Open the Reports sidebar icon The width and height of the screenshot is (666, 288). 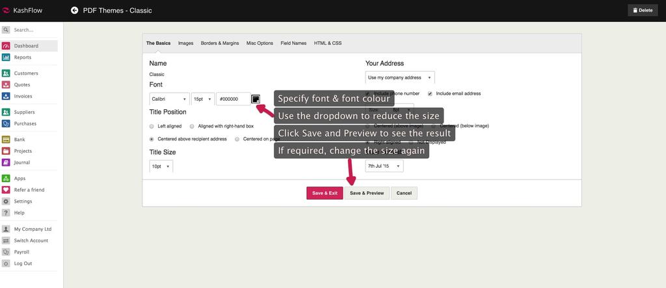6,57
